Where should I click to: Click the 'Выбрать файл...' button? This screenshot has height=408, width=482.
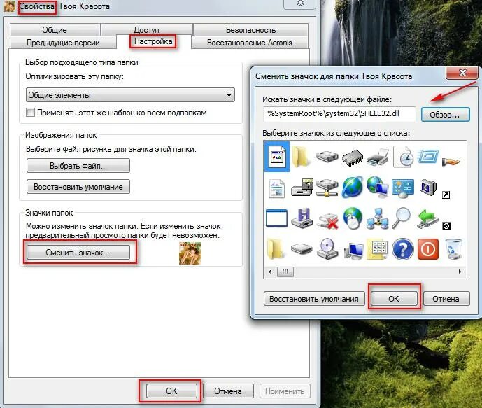[78, 166]
